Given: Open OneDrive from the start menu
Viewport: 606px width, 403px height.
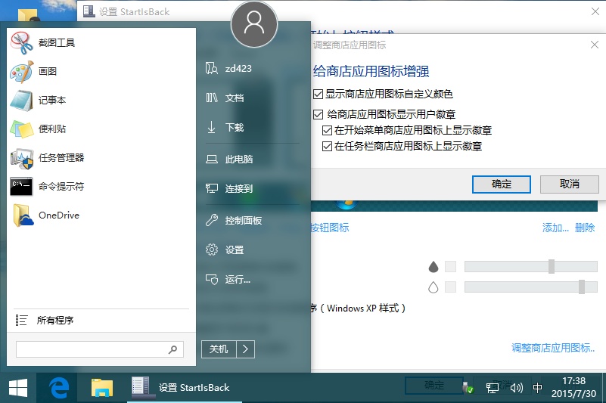Looking at the screenshot, I should tap(21, 215).
